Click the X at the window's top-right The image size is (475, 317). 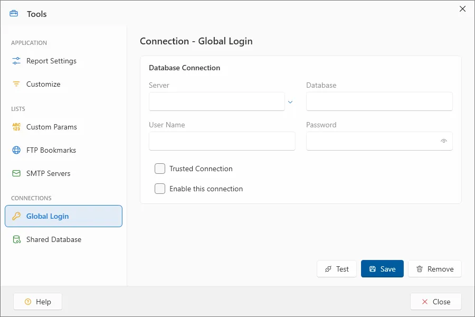coord(462,9)
